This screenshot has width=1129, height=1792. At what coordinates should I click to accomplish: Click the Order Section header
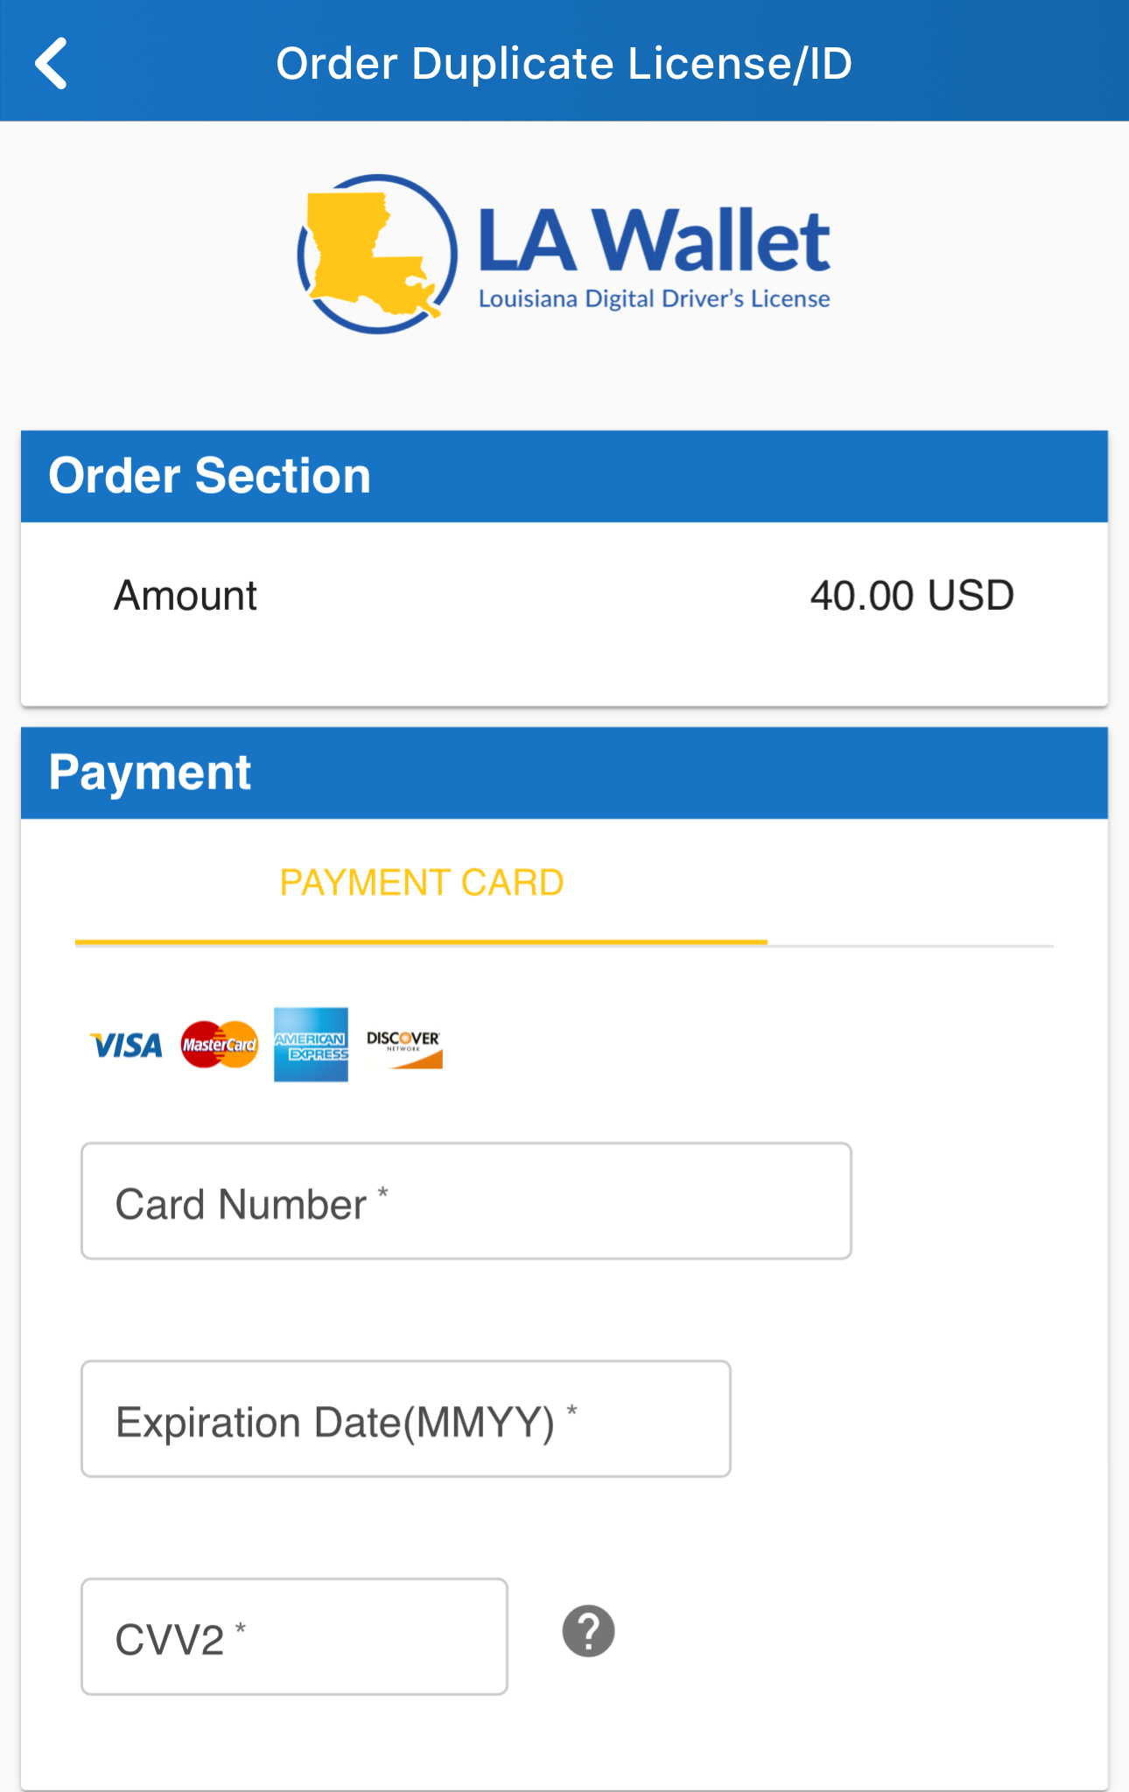pos(210,476)
